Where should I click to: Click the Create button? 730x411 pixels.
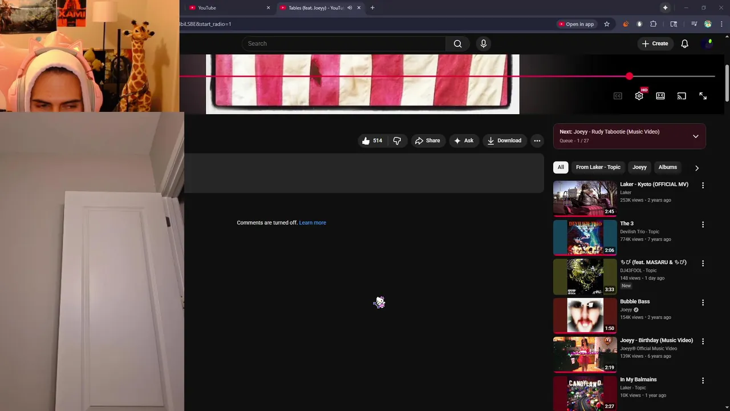tap(655, 43)
